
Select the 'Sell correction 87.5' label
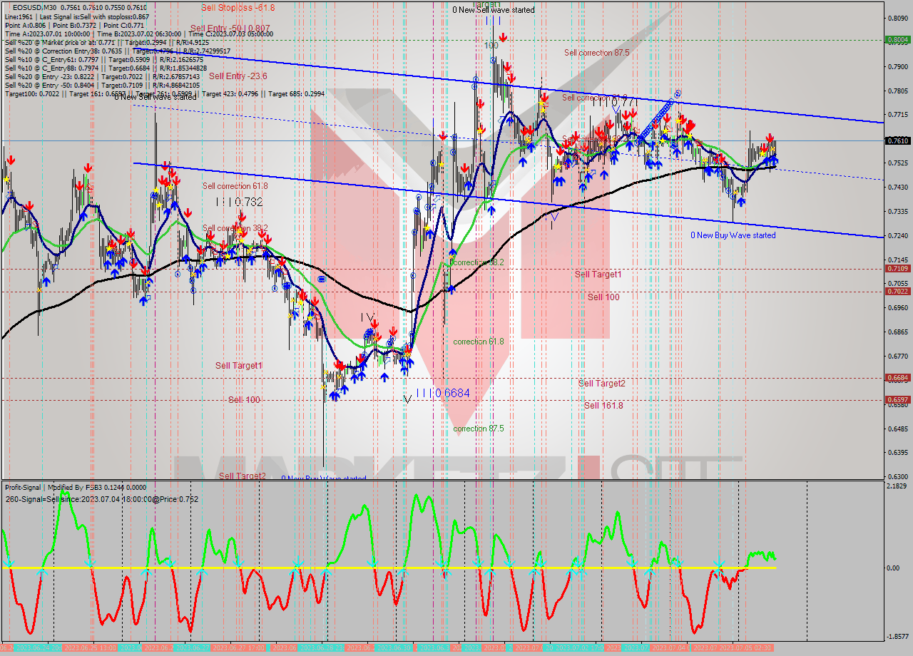point(597,53)
